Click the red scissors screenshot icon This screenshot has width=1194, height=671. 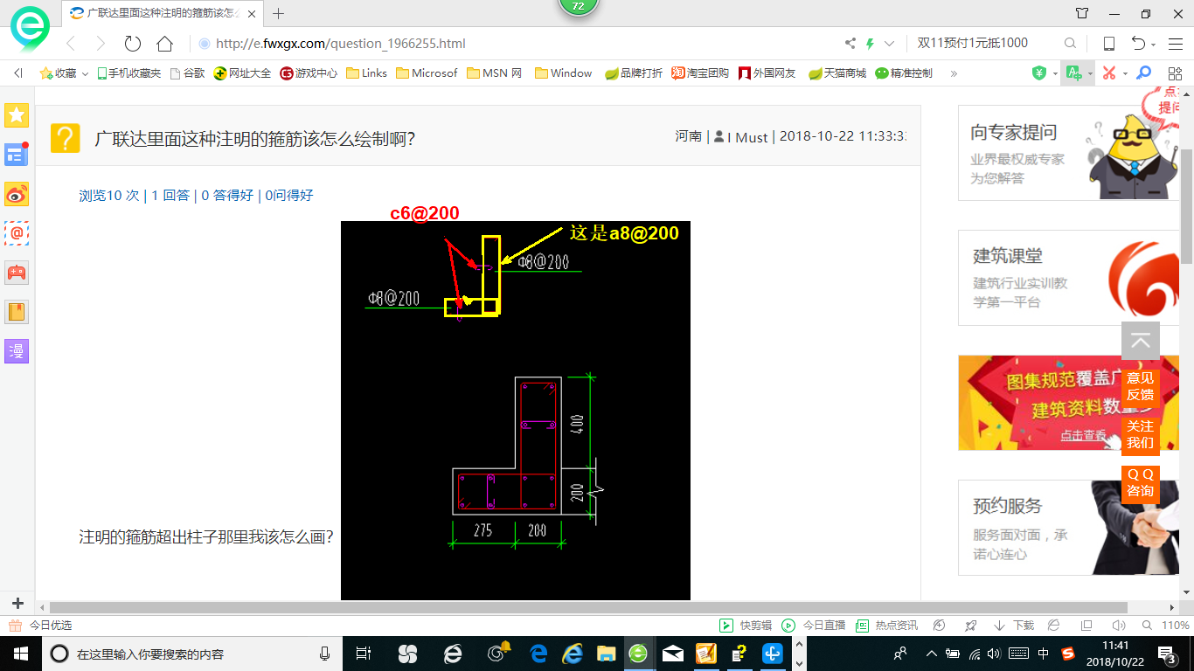point(1108,73)
